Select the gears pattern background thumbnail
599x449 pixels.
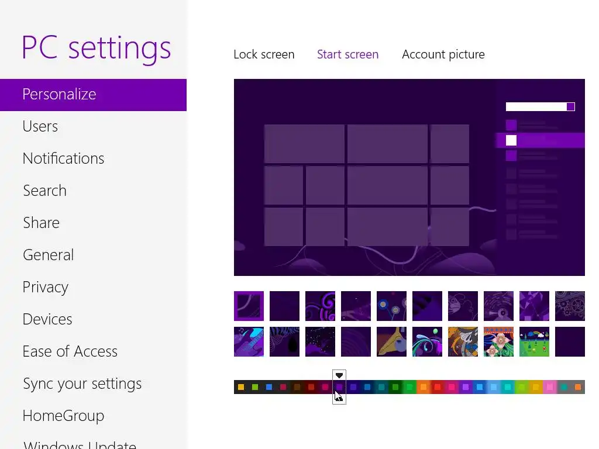tap(570, 306)
